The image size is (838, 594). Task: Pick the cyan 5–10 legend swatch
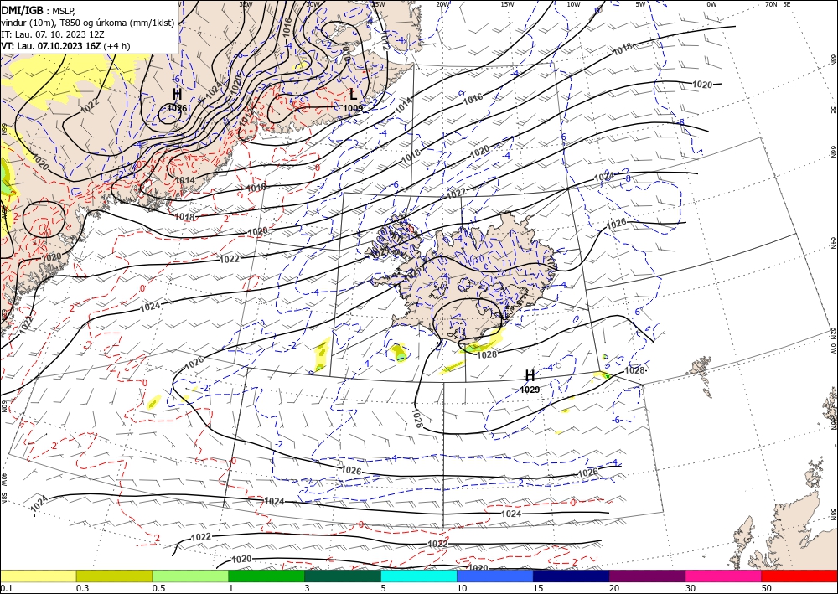418,576
